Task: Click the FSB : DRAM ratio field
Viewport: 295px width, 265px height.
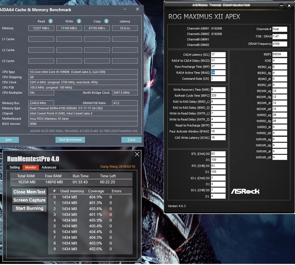Action: (280, 36)
